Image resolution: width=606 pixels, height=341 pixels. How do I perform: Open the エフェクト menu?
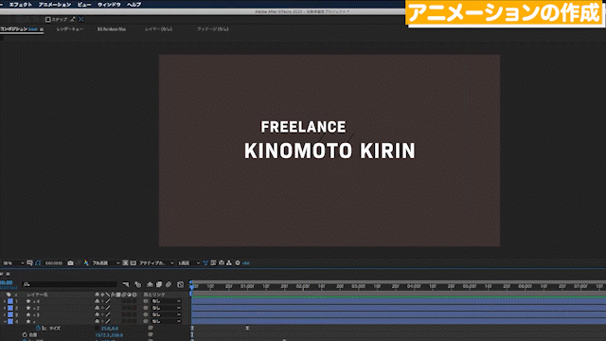click(21, 5)
